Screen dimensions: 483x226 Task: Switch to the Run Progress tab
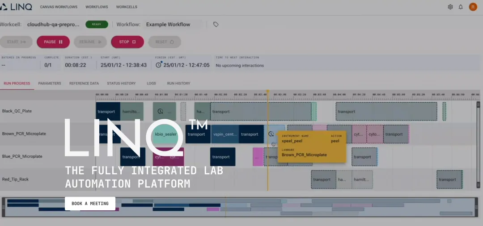coord(17,84)
